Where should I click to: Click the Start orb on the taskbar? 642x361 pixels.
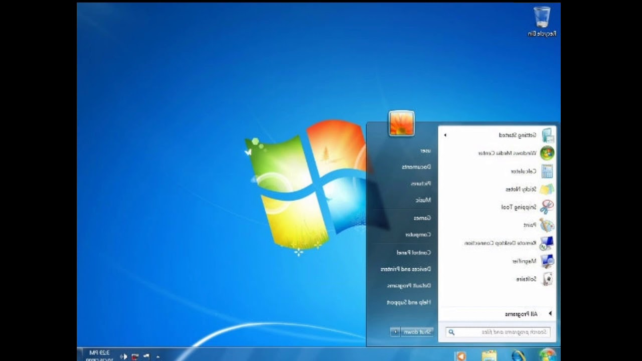click(547, 354)
